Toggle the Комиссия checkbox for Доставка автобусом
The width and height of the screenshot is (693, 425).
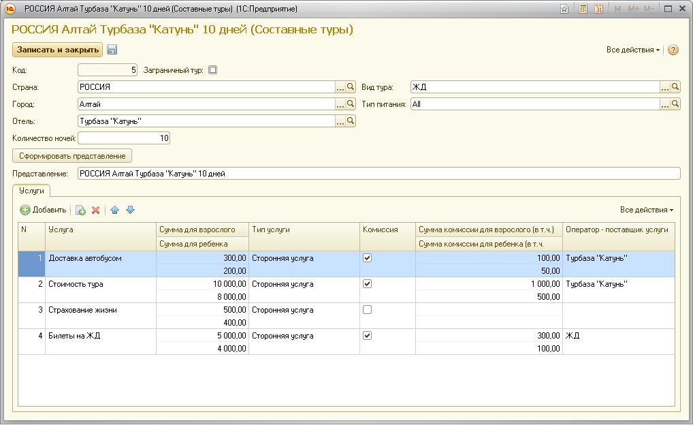click(x=368, y=258)
